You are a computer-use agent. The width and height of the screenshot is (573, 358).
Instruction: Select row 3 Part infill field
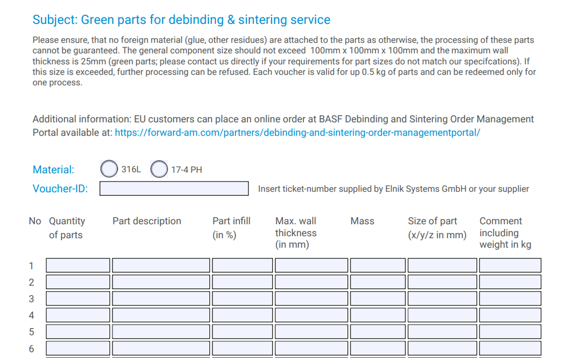[242, 299]
